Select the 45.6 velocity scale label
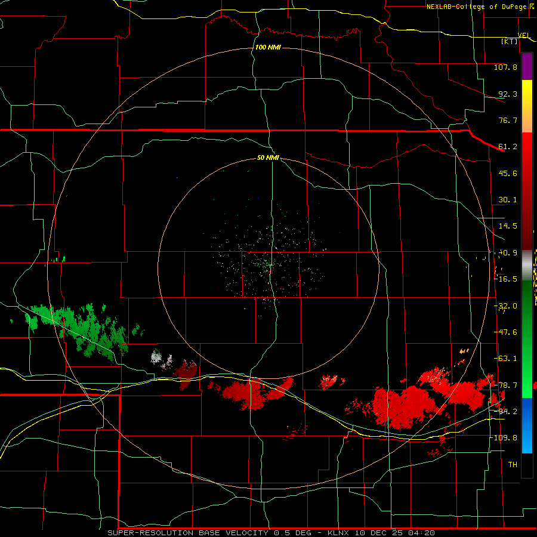 click(x=508, y=173)
